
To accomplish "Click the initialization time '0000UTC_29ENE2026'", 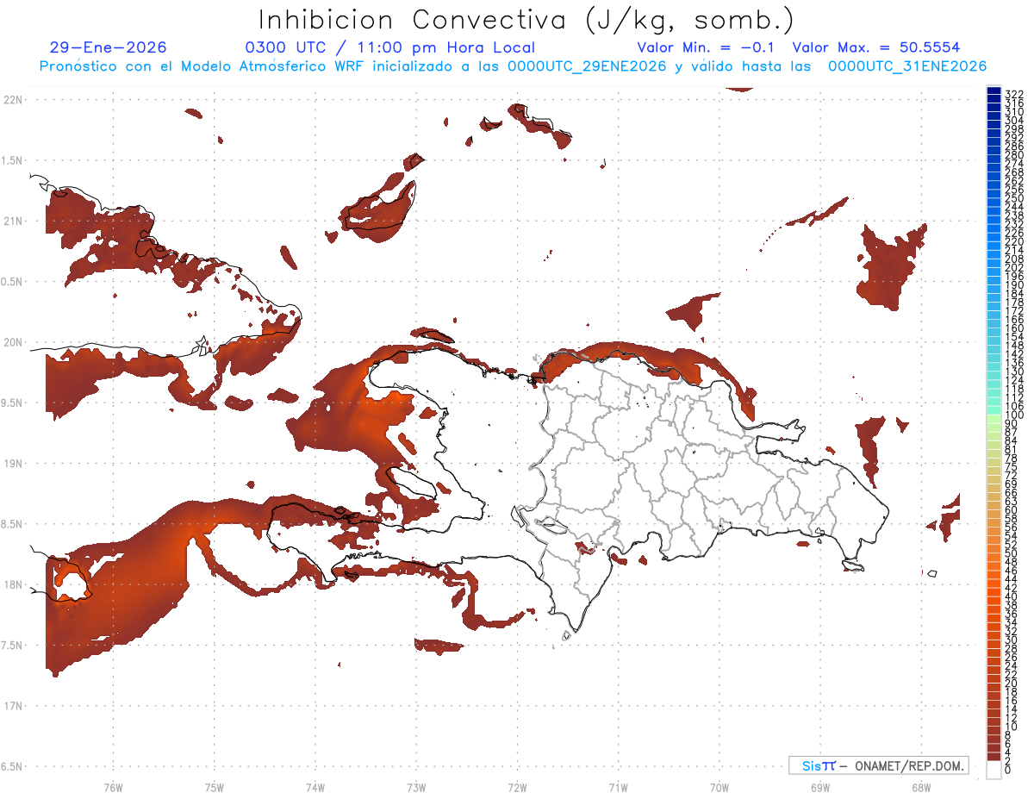I will tap(586, 66).
